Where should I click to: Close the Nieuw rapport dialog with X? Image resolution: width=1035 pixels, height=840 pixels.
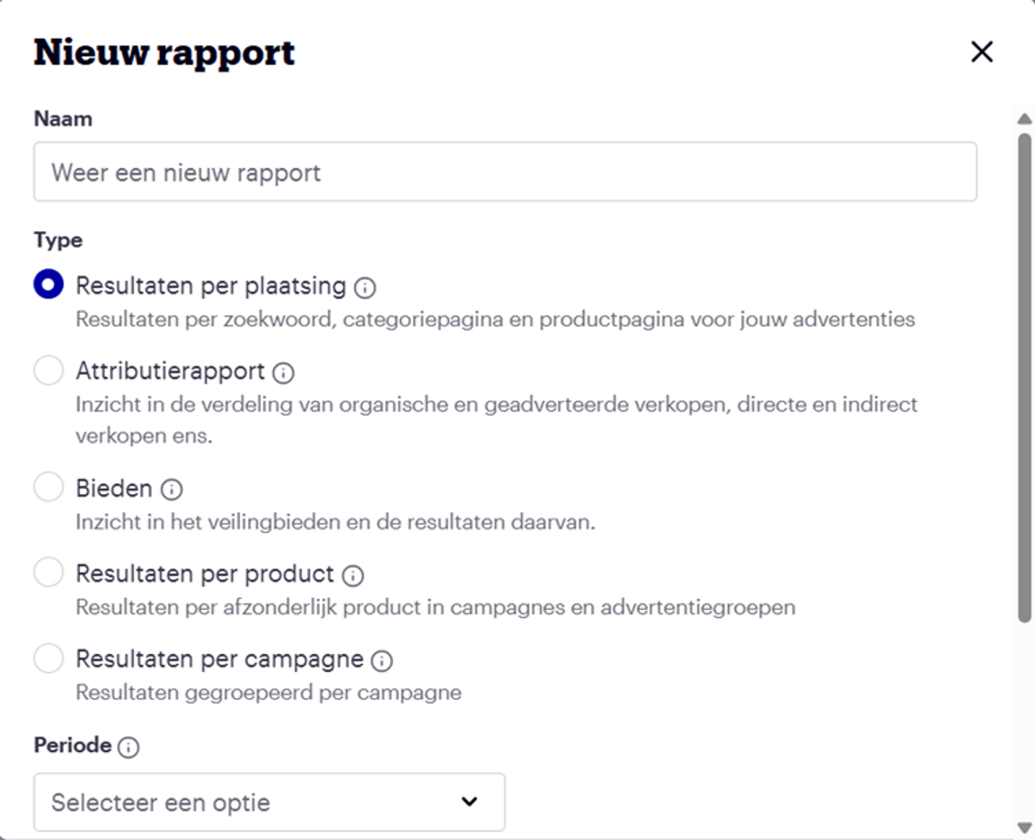click(x=982, y=52)
